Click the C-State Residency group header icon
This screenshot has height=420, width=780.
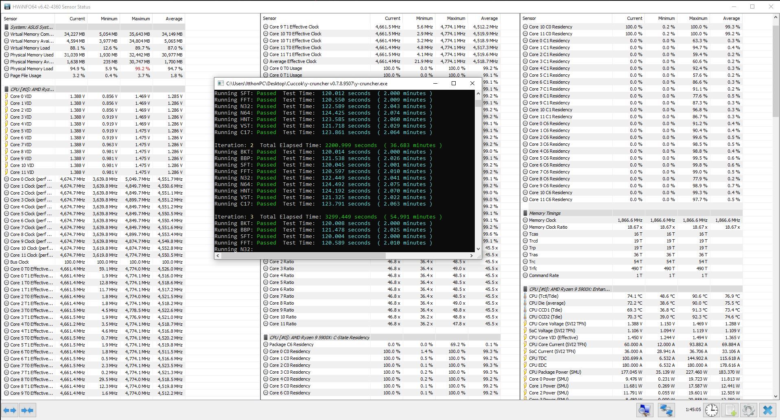266,338
